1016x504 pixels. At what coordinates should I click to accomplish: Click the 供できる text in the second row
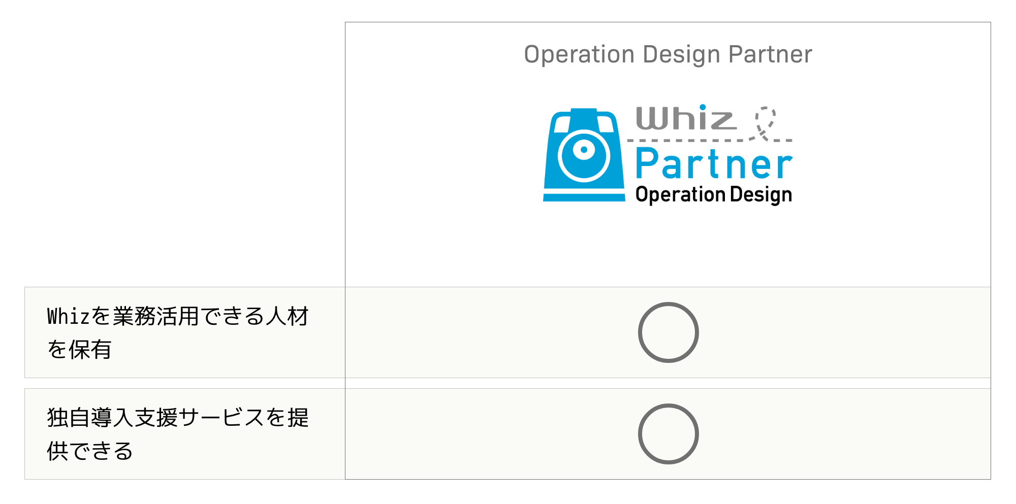click(90, 451)
